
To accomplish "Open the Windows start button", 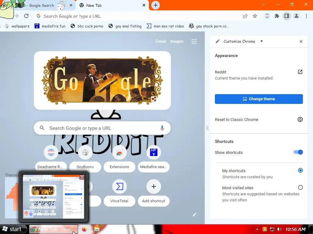I will (13, 229).
